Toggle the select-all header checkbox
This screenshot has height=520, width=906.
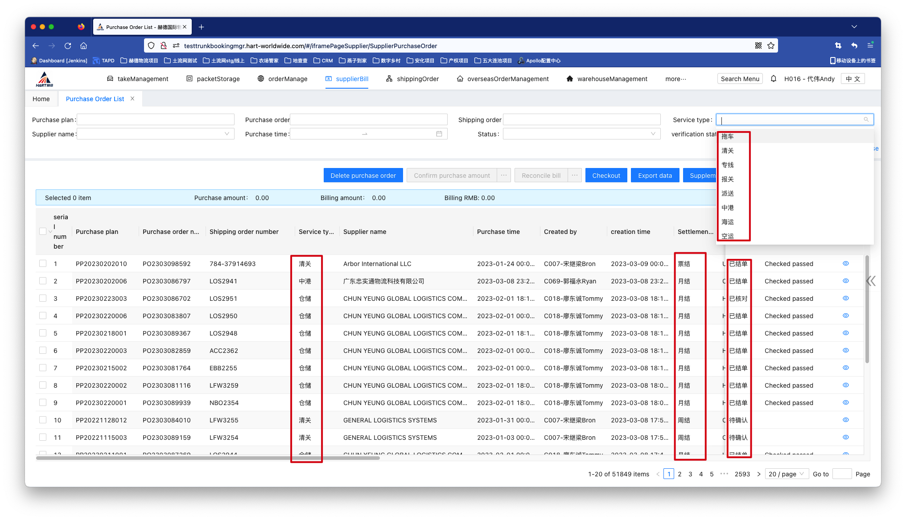(x=43, y=231)
